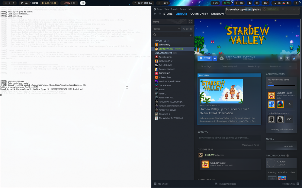
Task: Open the View menu
Action: (167, 9)
